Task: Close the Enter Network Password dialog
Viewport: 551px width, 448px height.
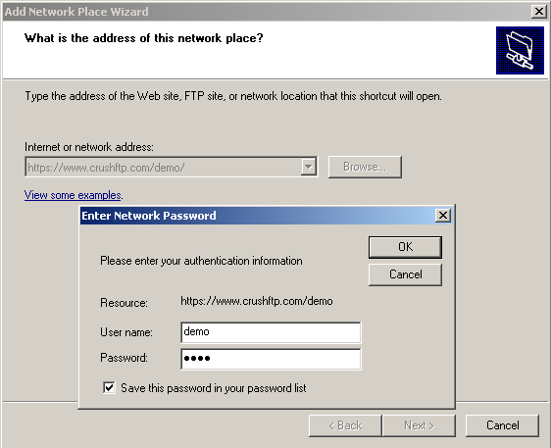Action: click(x=443, y=215)
